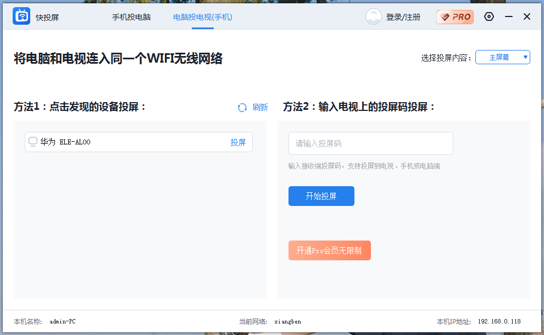Click the 将电脑和电视连入同一个WIFI无线网络 heading
544x335 pixels.
tap(118, 58)
